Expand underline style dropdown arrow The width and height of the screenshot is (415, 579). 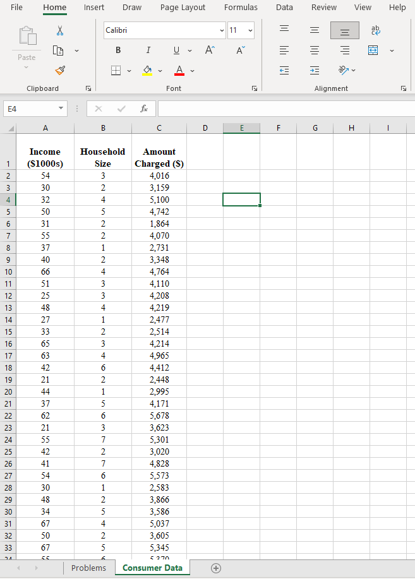coord(190,51)
